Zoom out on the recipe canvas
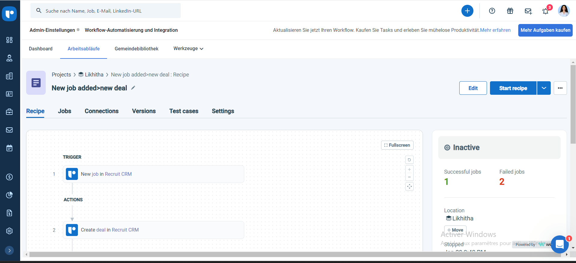This screenshot has height=263, width=576. point(409,177)
